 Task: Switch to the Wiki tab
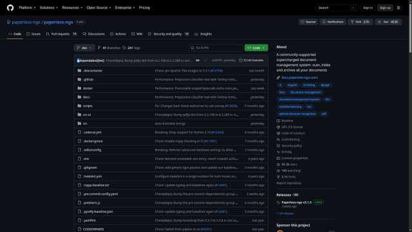pyautogui.click(x=137, y=34)
